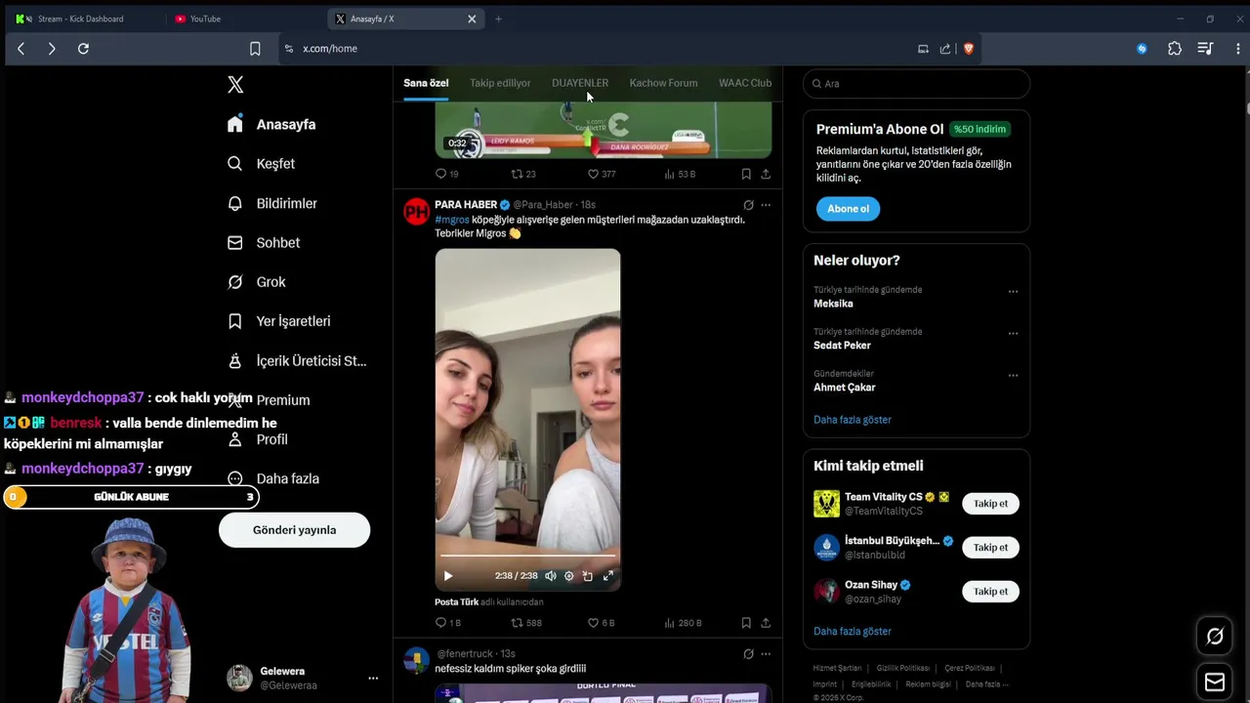This screenshot has width=1250, height=703.
Task: Bookmark the PARA HABER post
Action: (746, 623)
